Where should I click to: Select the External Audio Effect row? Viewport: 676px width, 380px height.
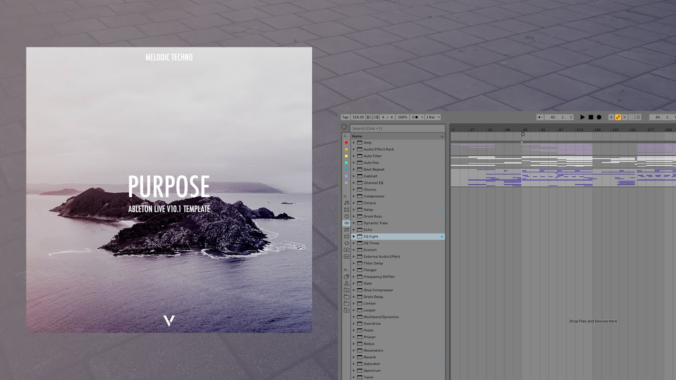[x=398, y=256]
